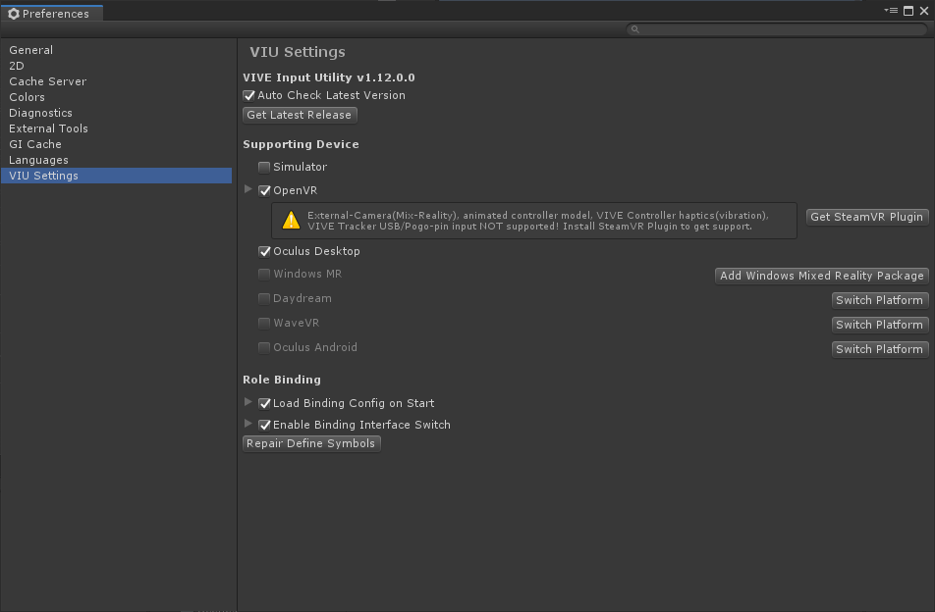The width and height of the screenshot is (935, 612).
Task: Uncheck the OpenVR device checkbox
Action: pos(264,190)
